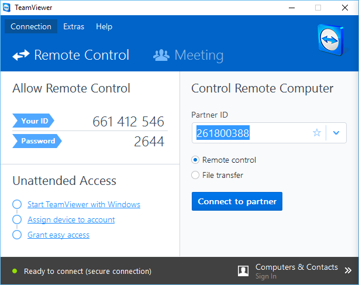The height and width of the screenshot is (285, 359).
Task: Click the green connection status dot
Action: click(x=15, y=271)
